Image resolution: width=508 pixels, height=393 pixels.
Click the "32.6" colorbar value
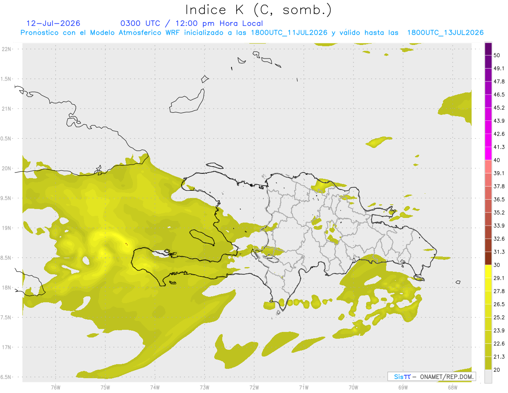[x=500, y=239]
